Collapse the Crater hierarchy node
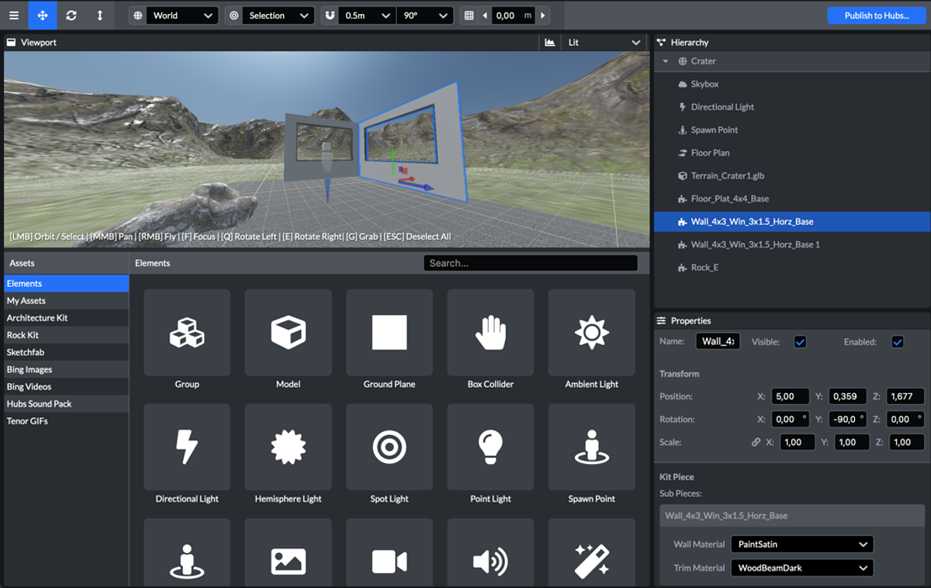Viewport: 931px width, 588px height. click(x=665, y=61)
